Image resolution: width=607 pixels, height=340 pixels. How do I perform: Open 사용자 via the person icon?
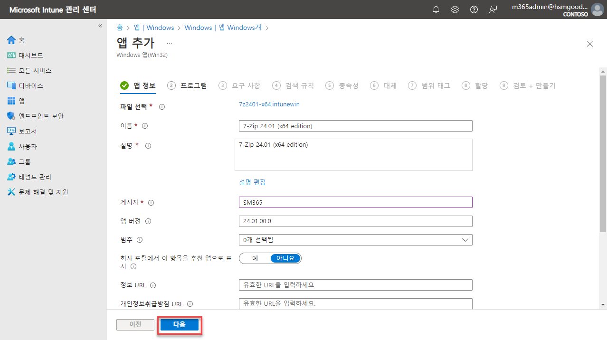pyautogui.click(x=11, y=146)
